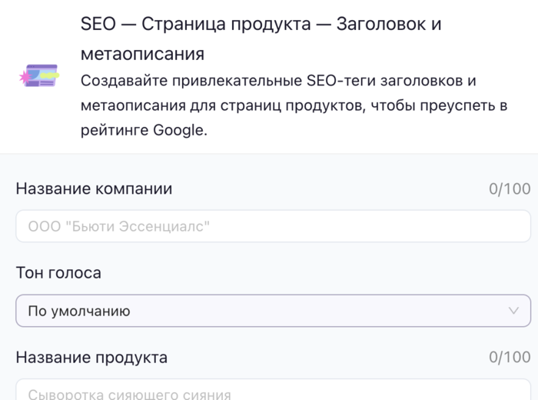Screen dimensions: 538x400
Task: Click the "Сыворотка сияющего сияния" placeholder text
Action: pos(129,395)
